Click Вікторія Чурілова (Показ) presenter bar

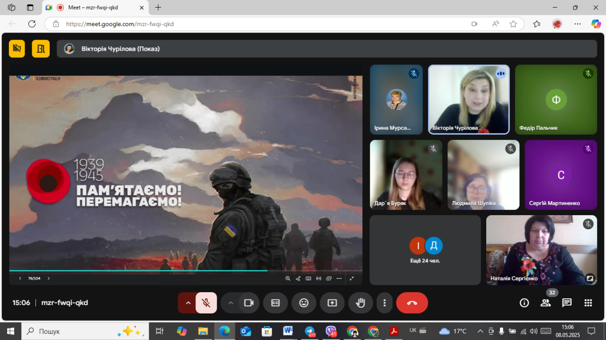[x=327, y=49]
